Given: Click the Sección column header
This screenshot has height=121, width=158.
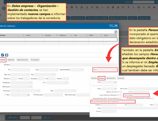Looking at the screenshot, I should pyautogui.click(x=52, y=35).
